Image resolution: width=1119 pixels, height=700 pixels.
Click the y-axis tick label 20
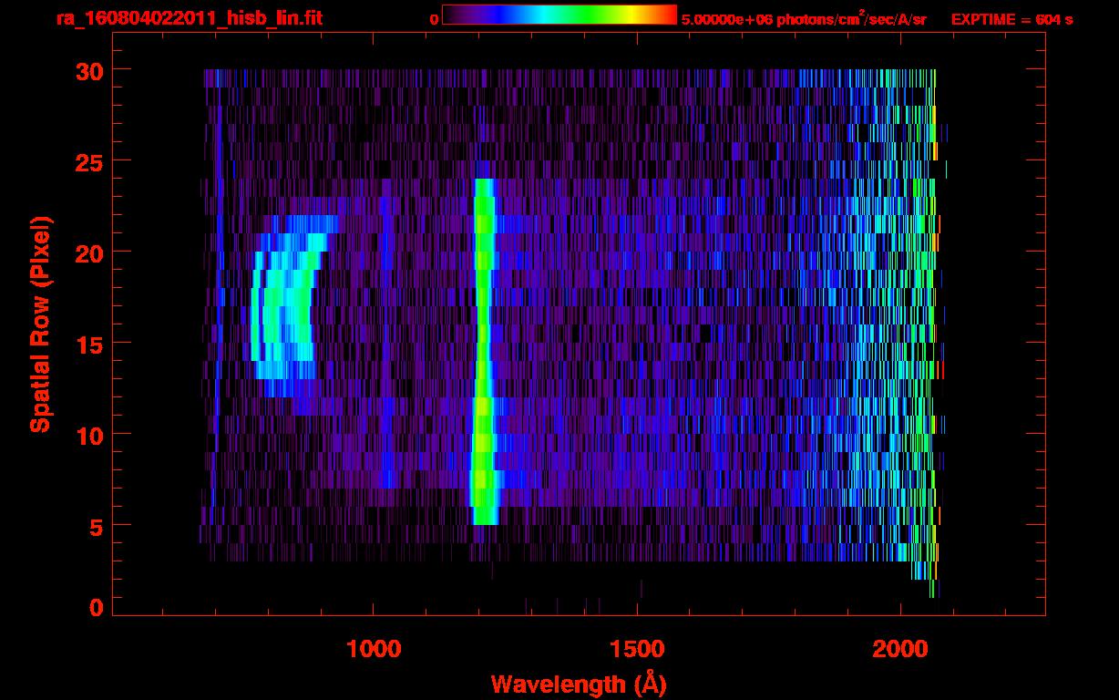pos(87,252)
